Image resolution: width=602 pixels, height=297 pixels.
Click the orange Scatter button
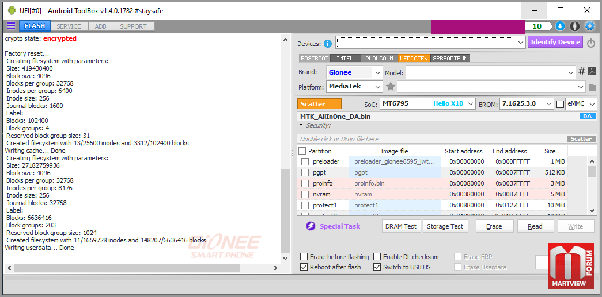tap(319, 104)
